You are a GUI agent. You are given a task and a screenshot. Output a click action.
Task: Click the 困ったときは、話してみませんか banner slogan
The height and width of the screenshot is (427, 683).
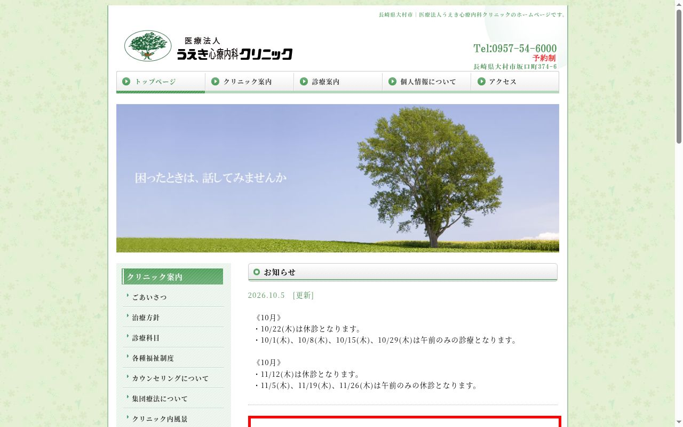pos(211,178)
